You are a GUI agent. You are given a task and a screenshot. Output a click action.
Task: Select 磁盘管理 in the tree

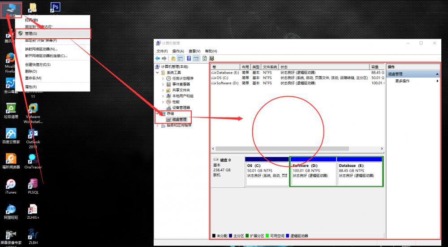tap(180, 120)
